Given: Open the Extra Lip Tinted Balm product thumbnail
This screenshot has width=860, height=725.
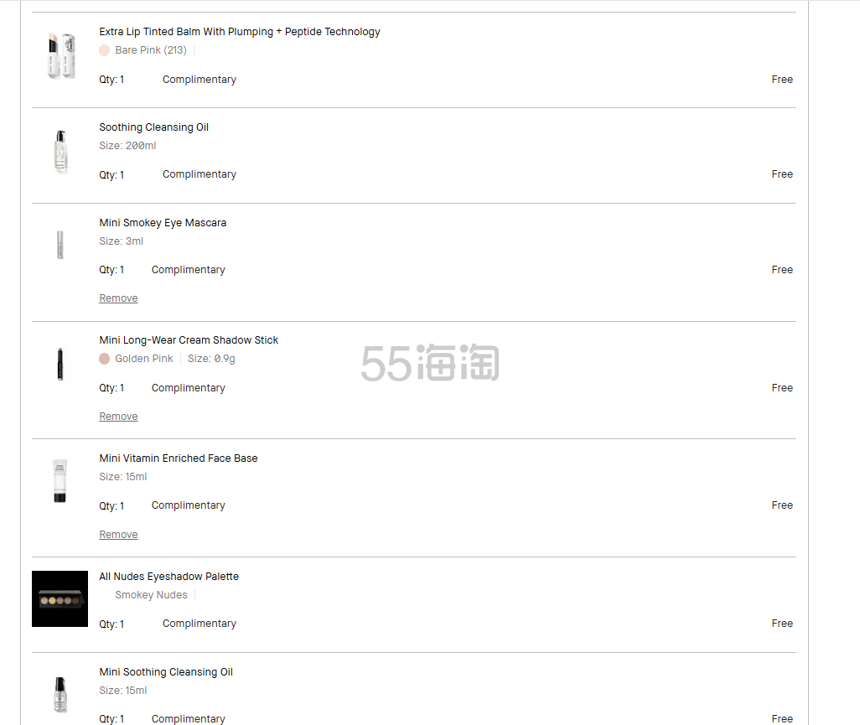Looking at the screenshot, I should pyautogui.click(x=60, y=56).
